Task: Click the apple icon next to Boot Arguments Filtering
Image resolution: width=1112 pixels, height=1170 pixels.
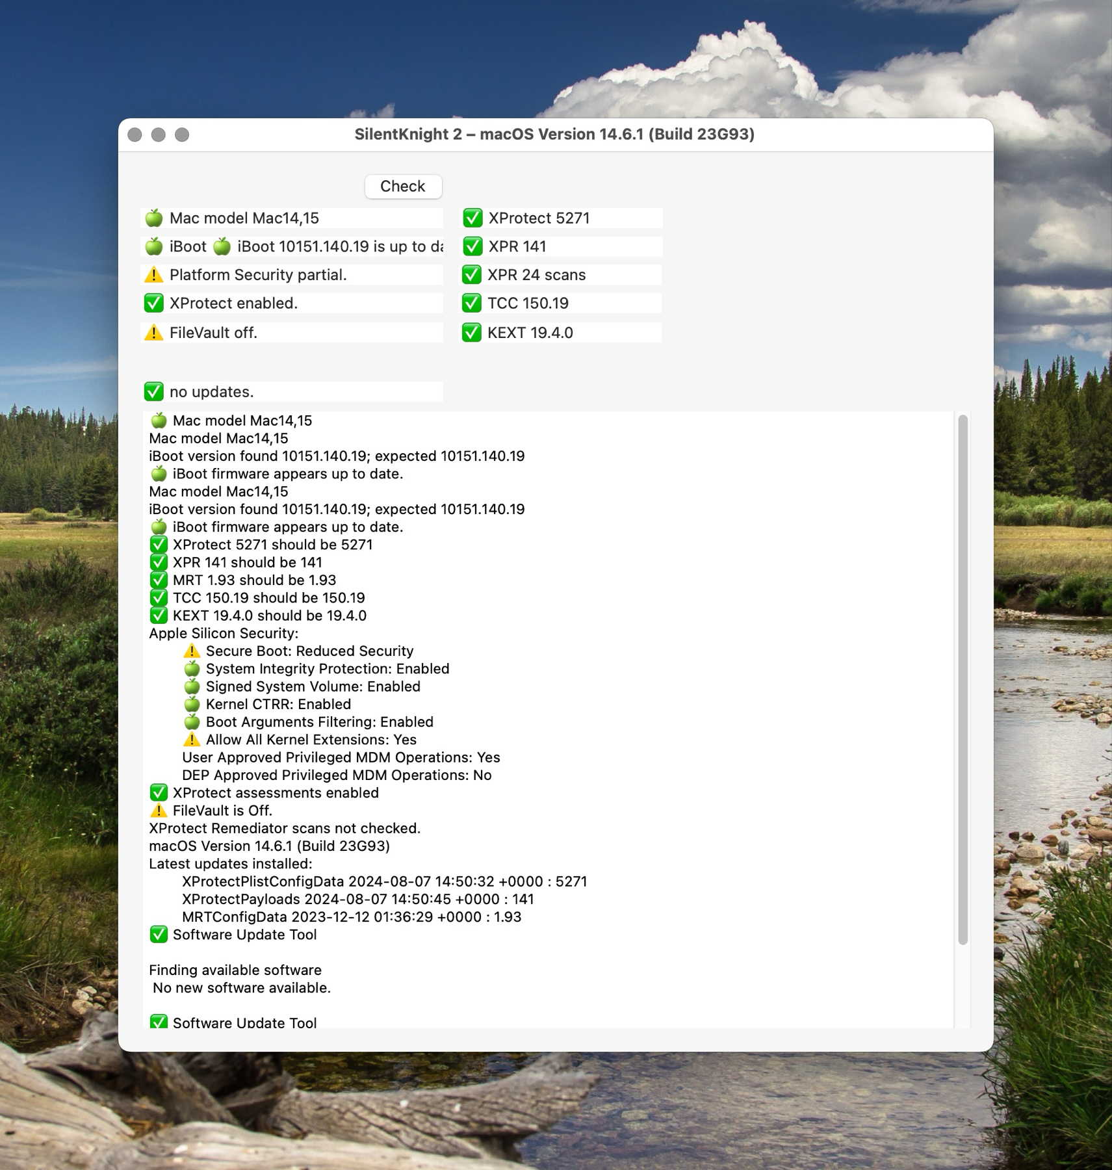Action: [x=192, y=721]
